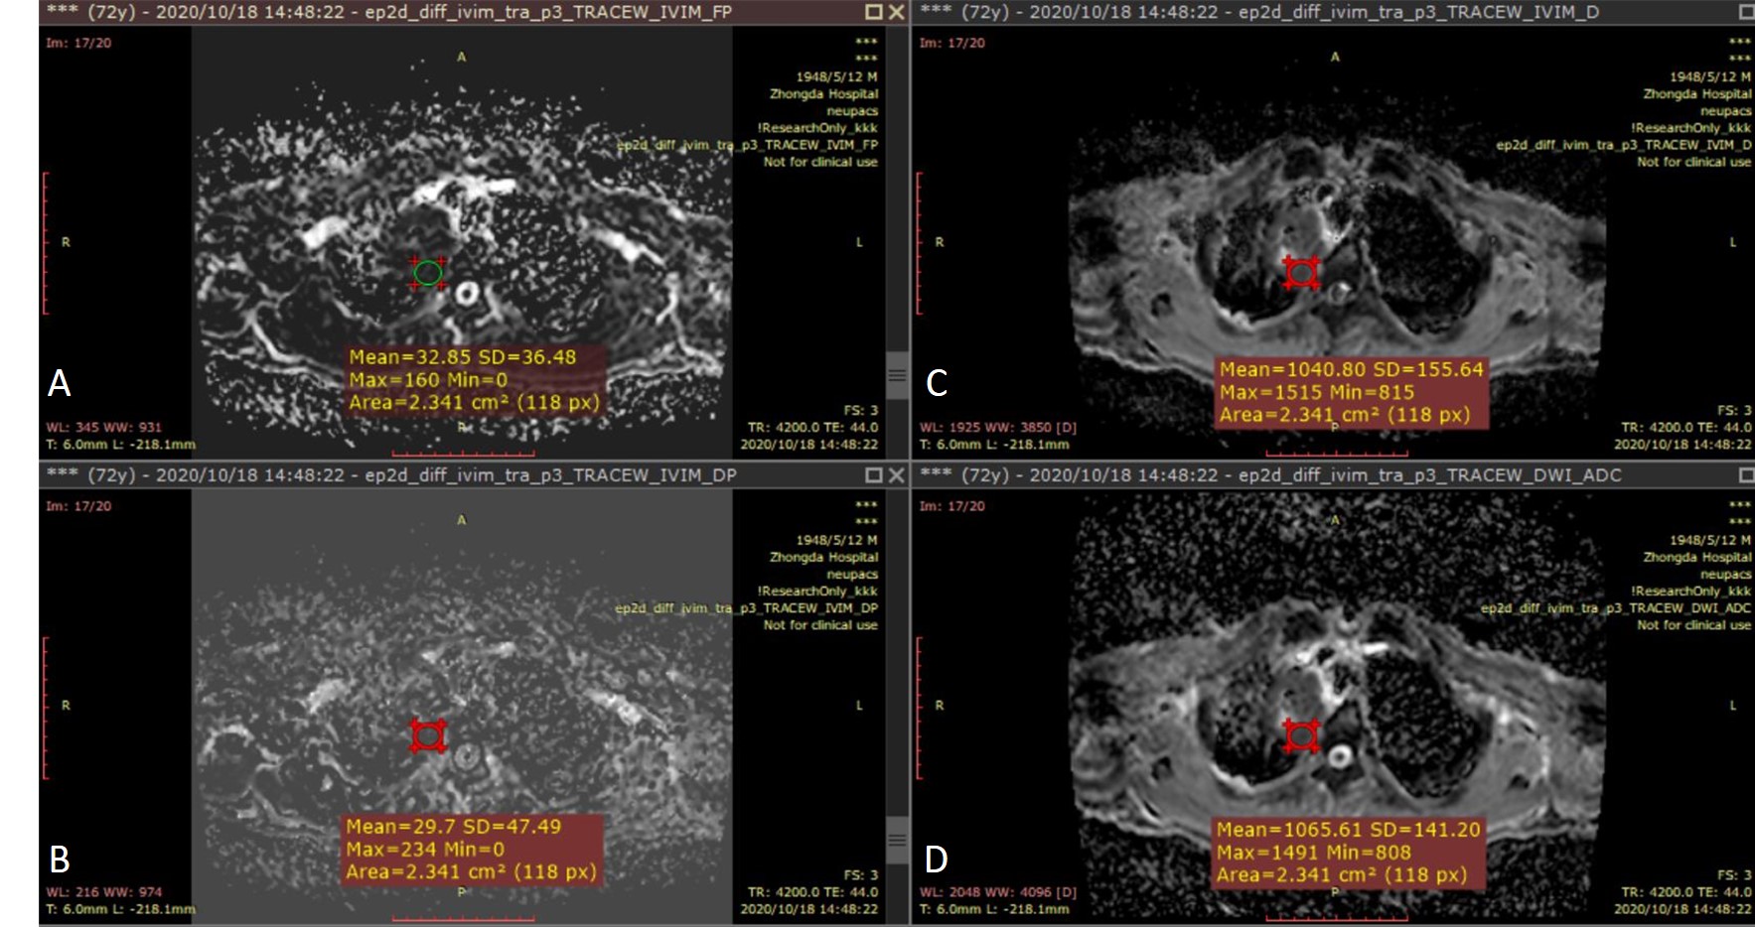Select the green ellipse ROI in panel A
1755x927 pixels.
click(428, 273)
